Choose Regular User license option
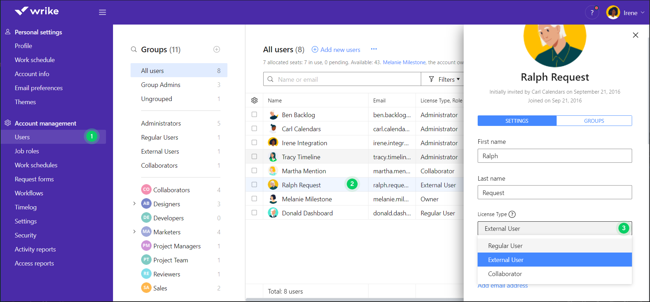The width and height of the screenshot is (650, 302). point(555,246)
